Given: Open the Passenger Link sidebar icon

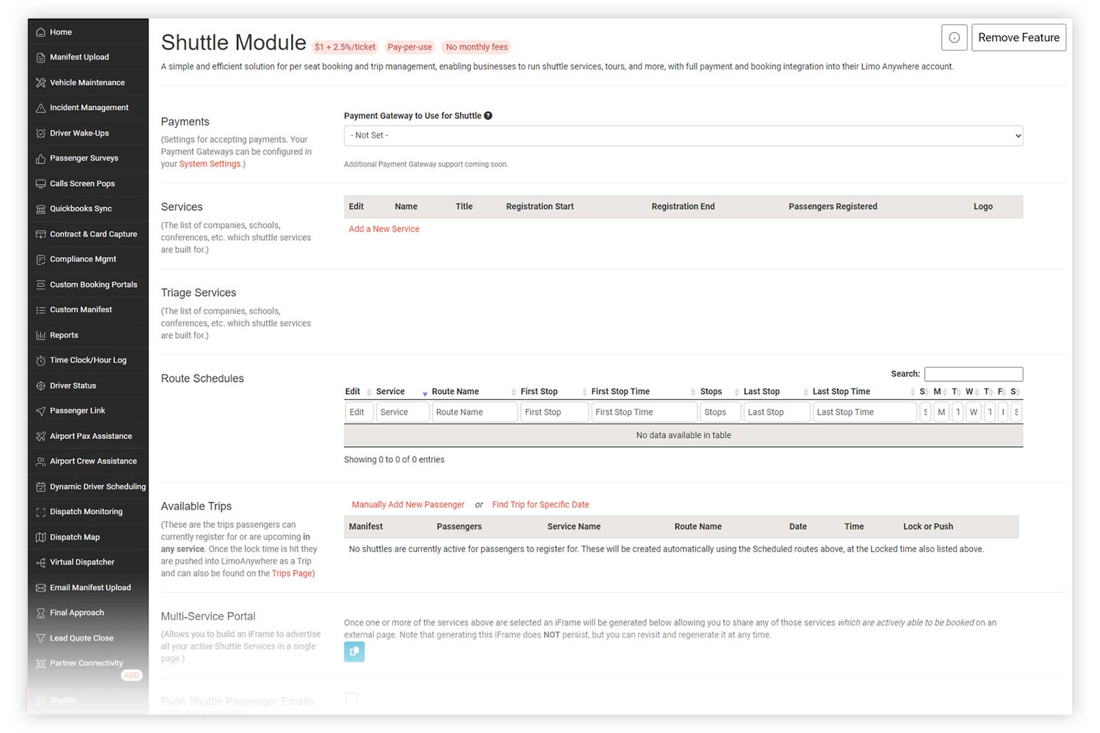Looking at the screenshot, I should pyautogui.click(x=40, y=411).
